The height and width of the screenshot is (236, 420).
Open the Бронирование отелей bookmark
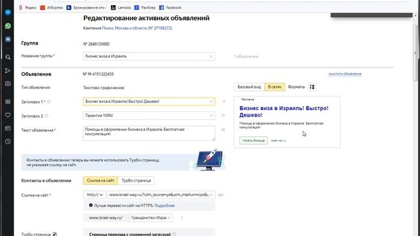tap(87, 8)
